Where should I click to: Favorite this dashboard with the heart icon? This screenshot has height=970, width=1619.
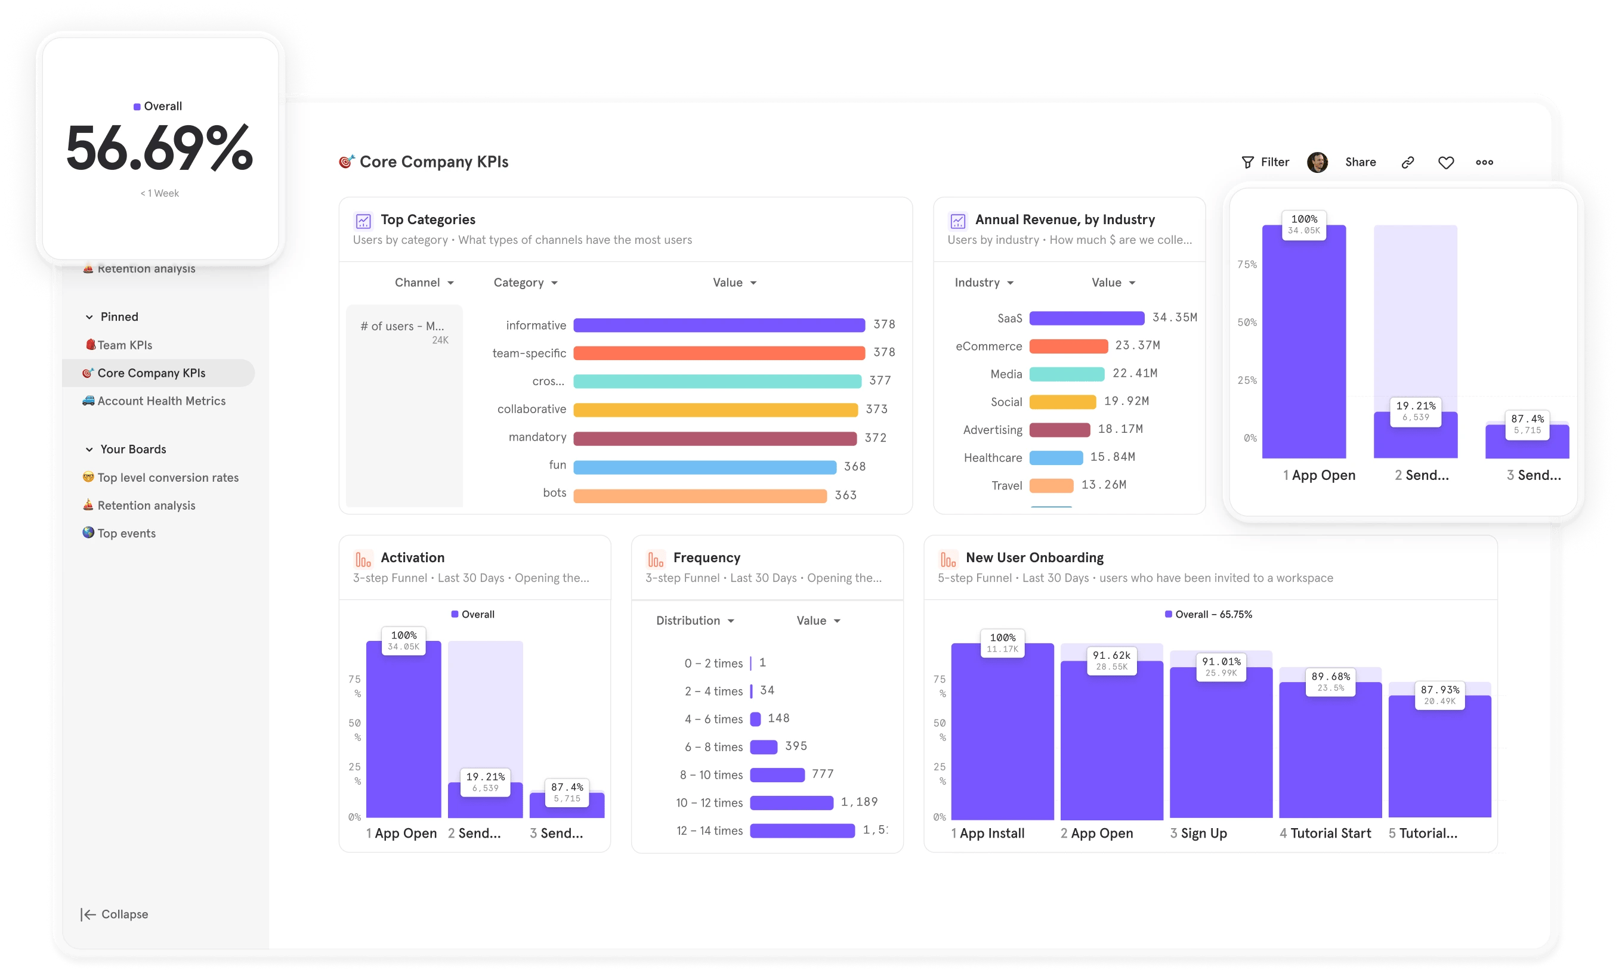pyautogui.click(x=1446, y=162)
